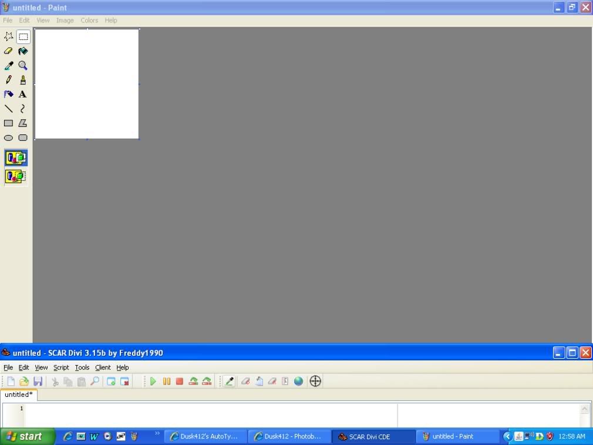Select the Pencil tool in Paint

(8, 80)
